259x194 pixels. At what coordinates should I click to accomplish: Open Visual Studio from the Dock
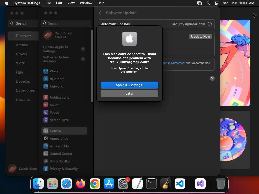(200, 184)
